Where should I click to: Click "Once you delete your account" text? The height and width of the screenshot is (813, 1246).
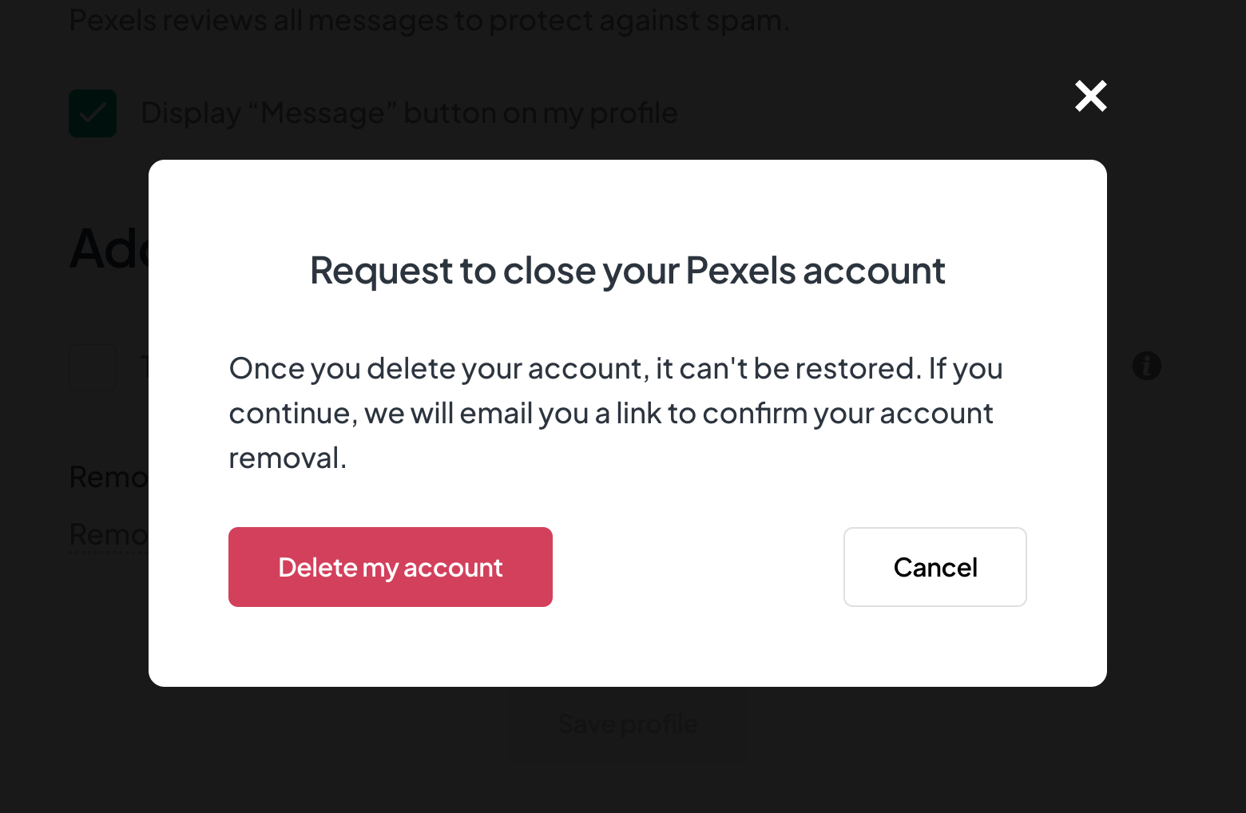point(436,369)
